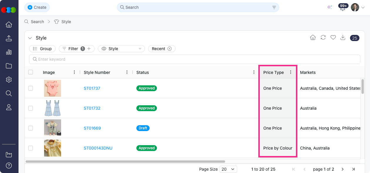Open the notifications bell

(x=342, y=8)
